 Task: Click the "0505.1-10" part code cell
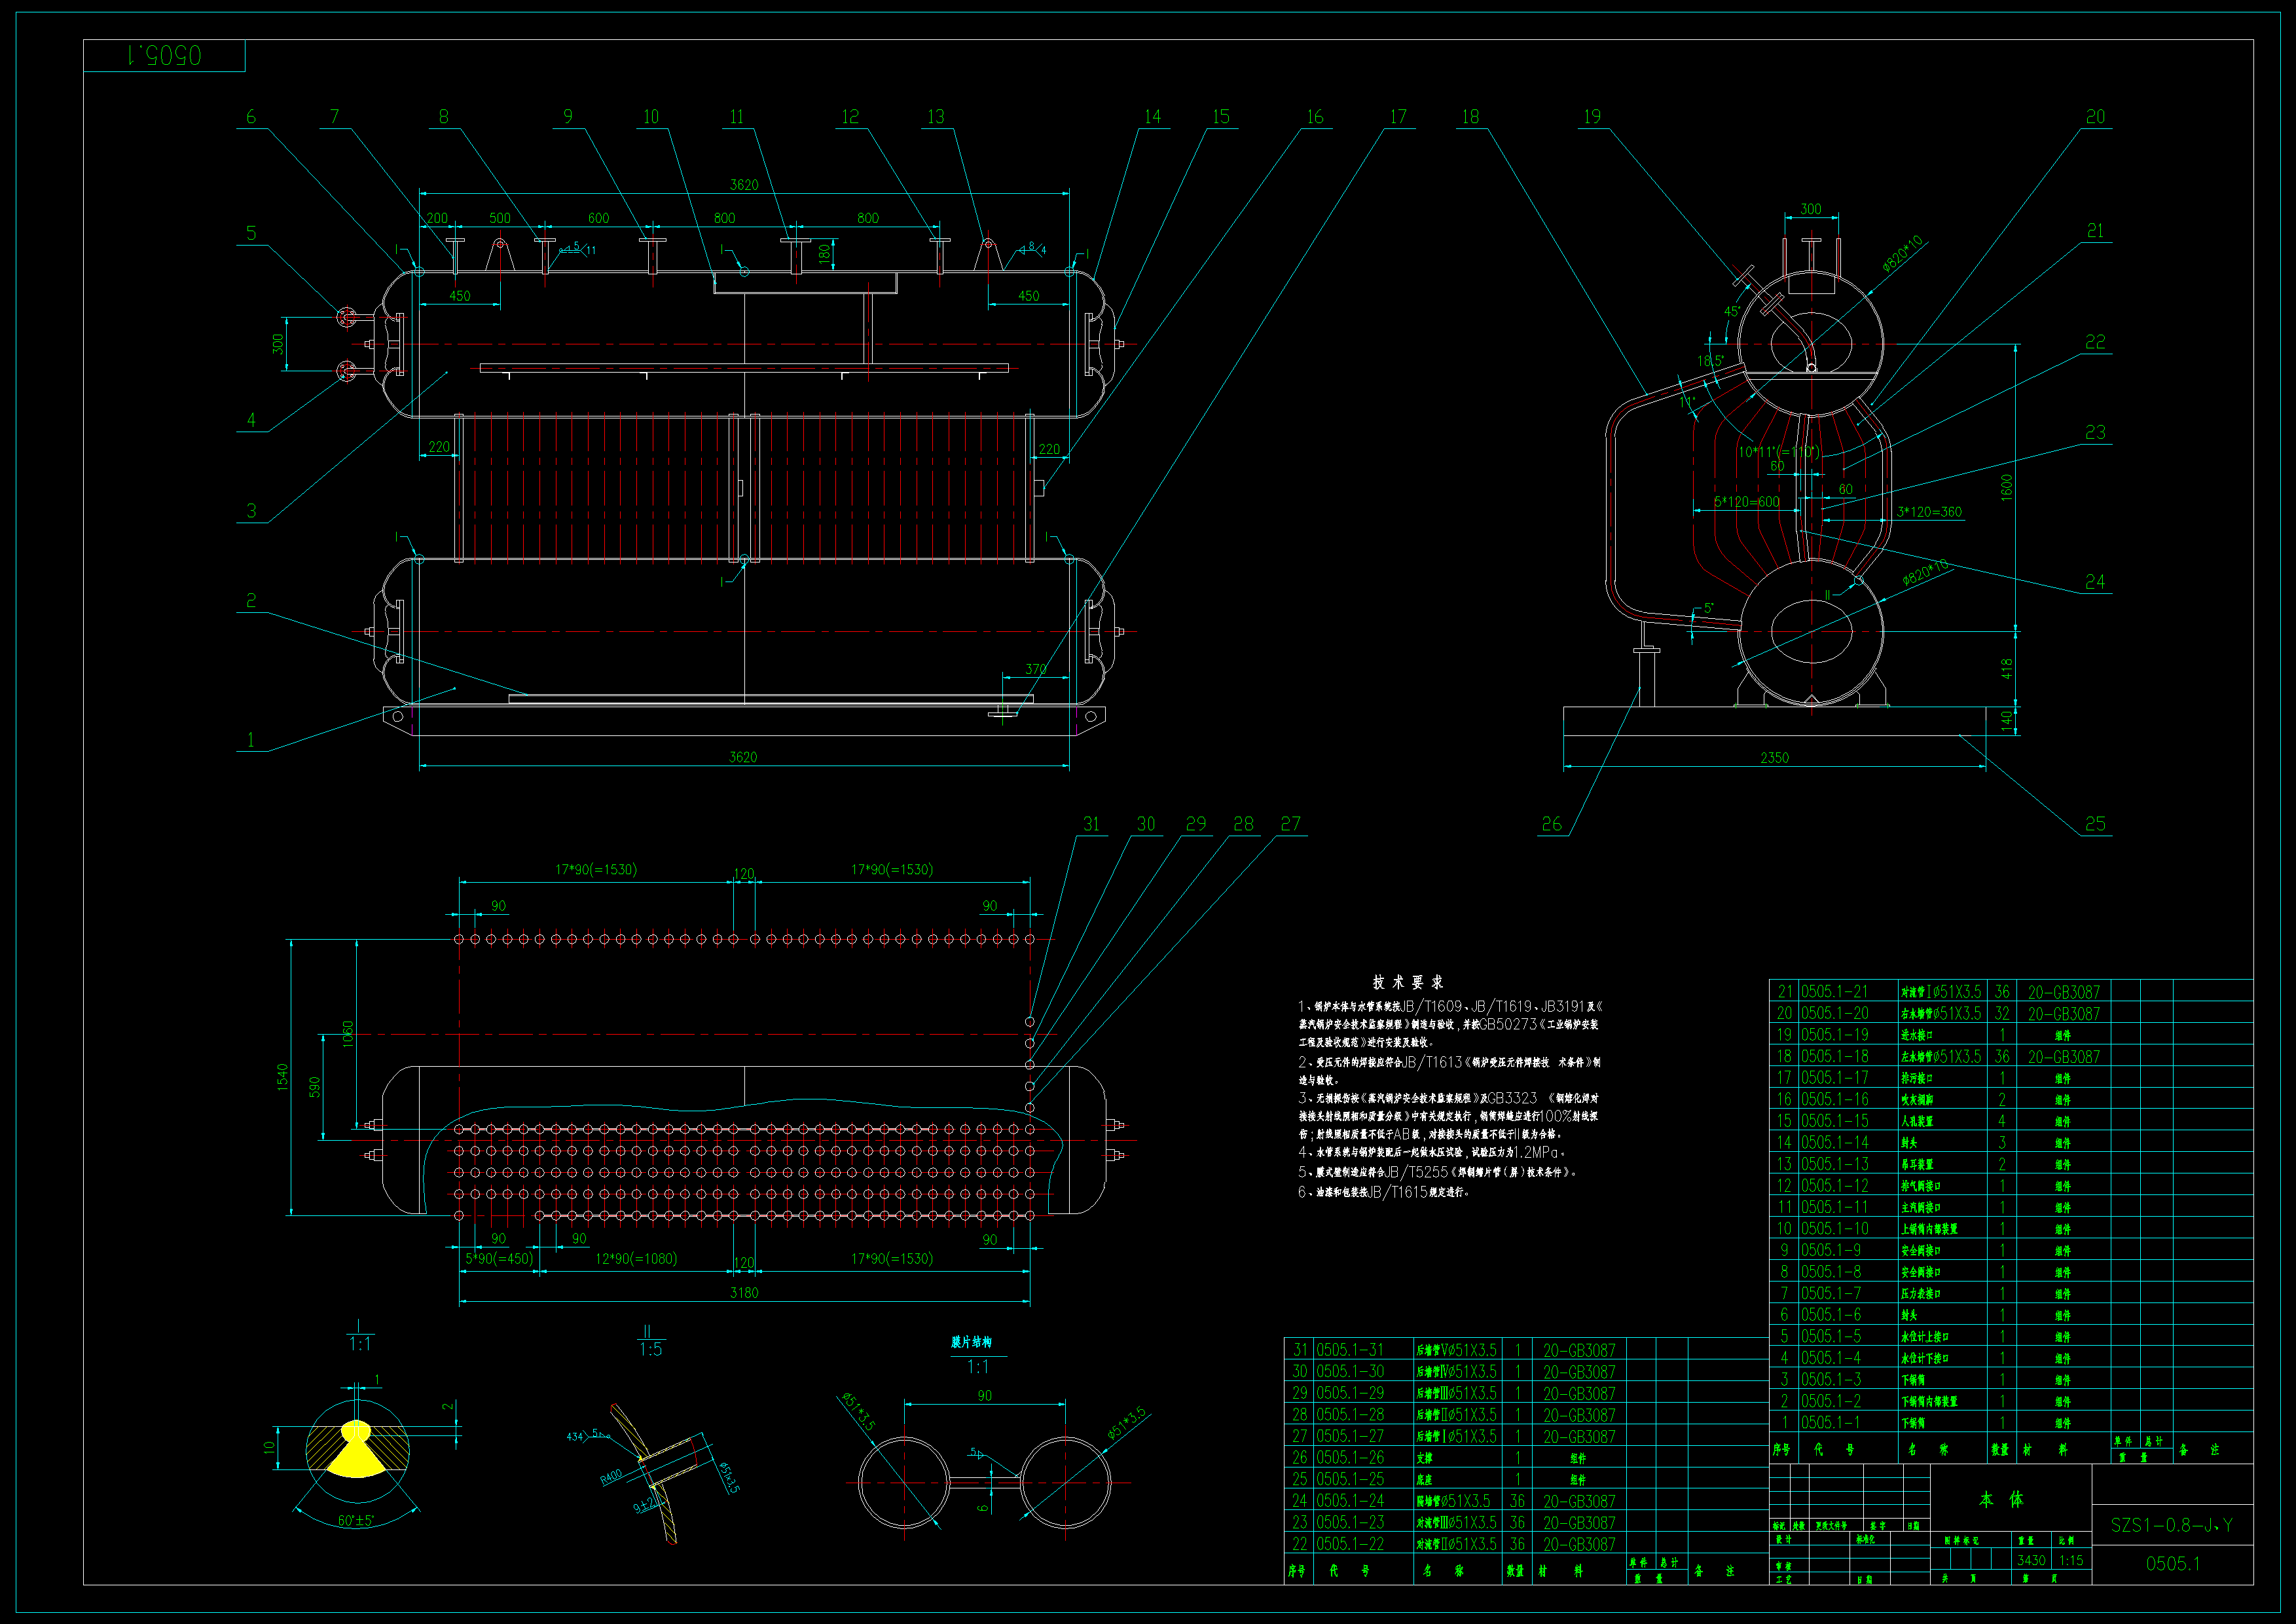(x=1834, y=1228)
